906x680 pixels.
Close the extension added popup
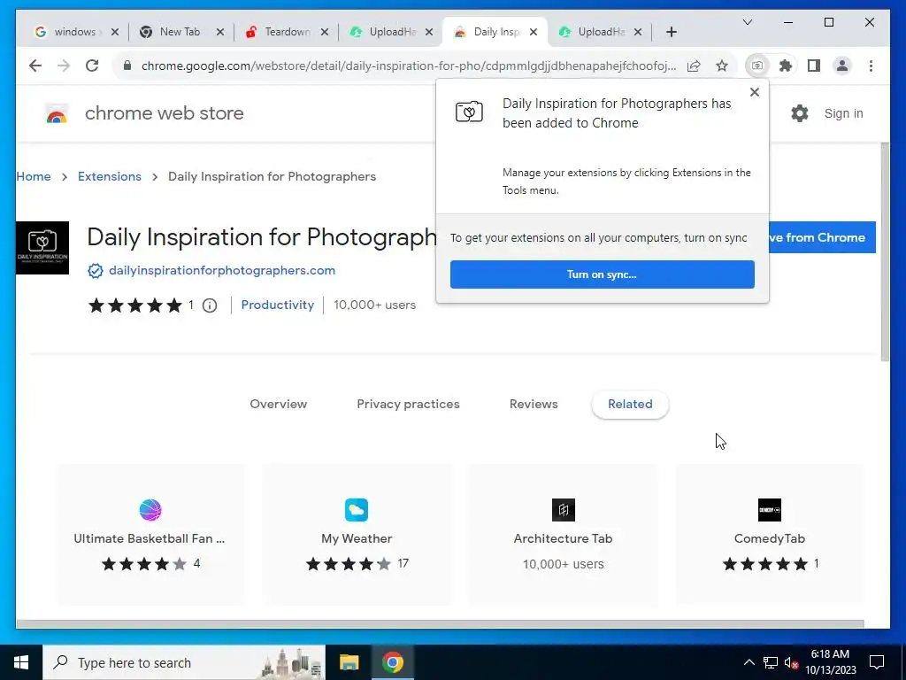[754, 92]
